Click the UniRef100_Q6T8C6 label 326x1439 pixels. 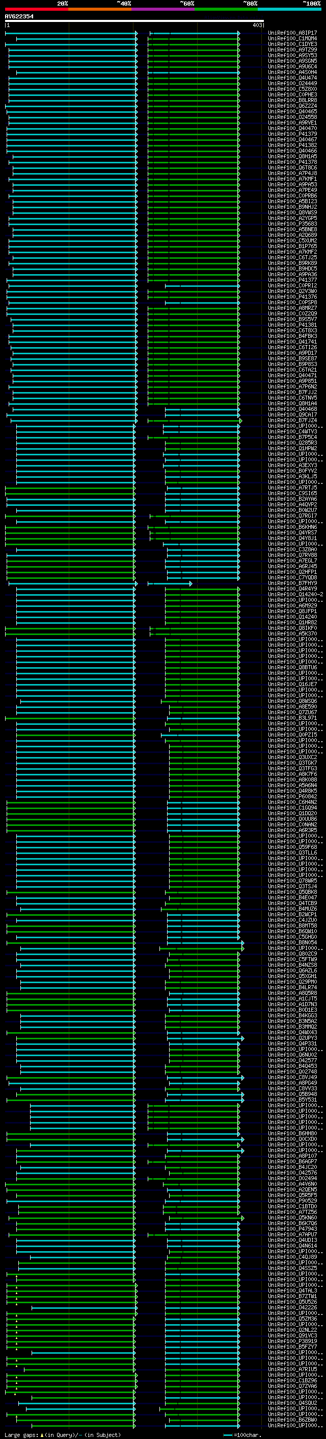click(x=292, y=167)
